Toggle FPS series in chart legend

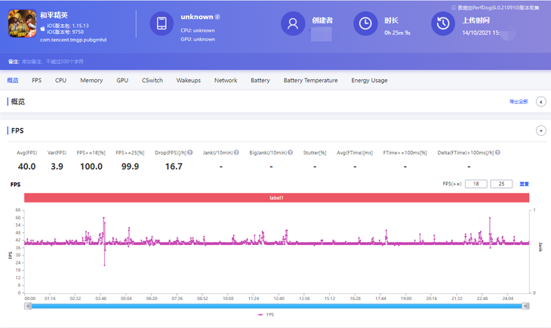tap(266, 314)
